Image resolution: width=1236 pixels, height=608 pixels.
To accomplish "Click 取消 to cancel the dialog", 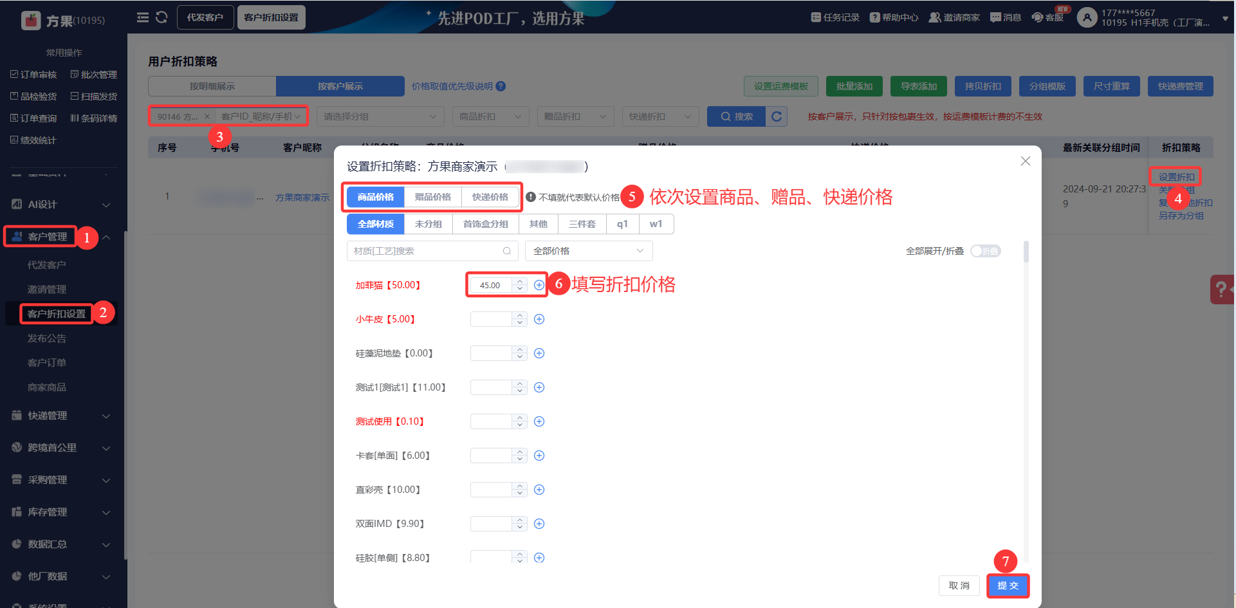I will pos(959,585).
